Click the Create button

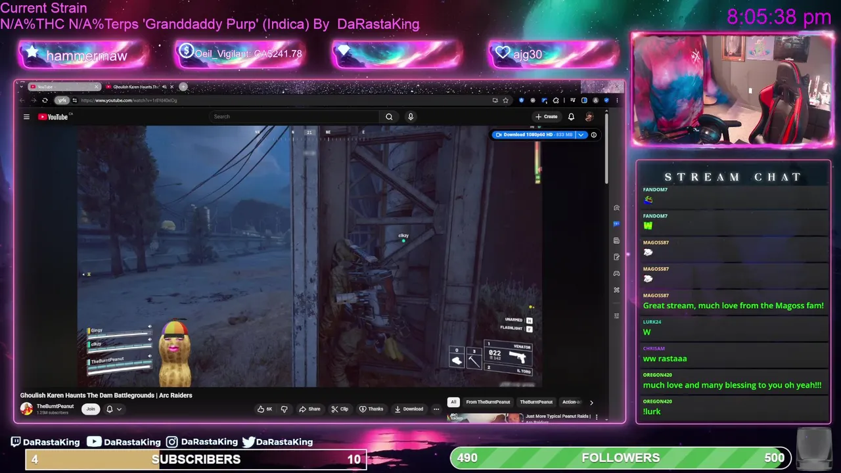tap(546, 117)
